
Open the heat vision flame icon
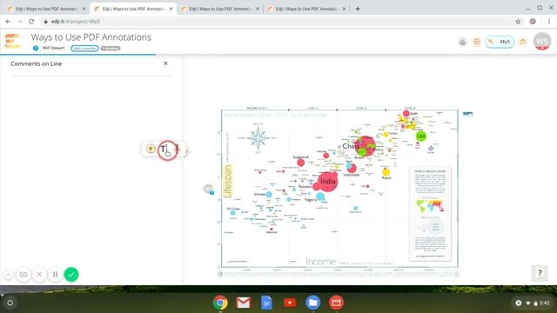(x=462, y=42)
